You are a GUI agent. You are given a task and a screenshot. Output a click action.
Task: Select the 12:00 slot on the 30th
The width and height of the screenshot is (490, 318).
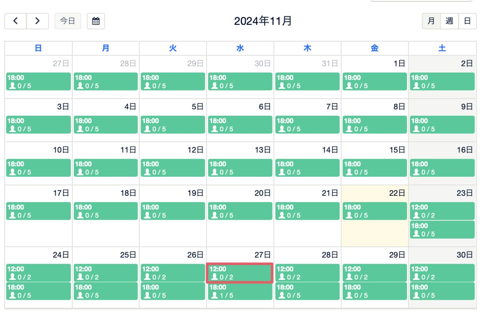click(442, 273)
